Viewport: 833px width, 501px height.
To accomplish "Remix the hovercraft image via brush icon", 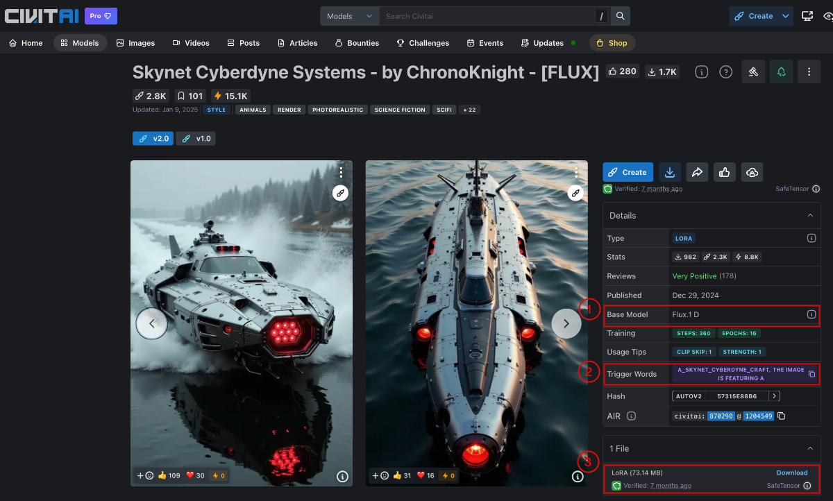I will tap(340, 193).
